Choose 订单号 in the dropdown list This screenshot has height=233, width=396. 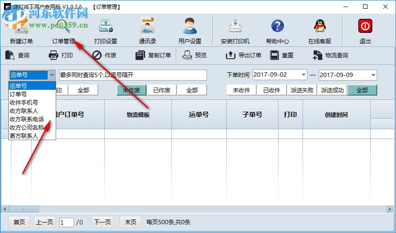tap(32, 94)
